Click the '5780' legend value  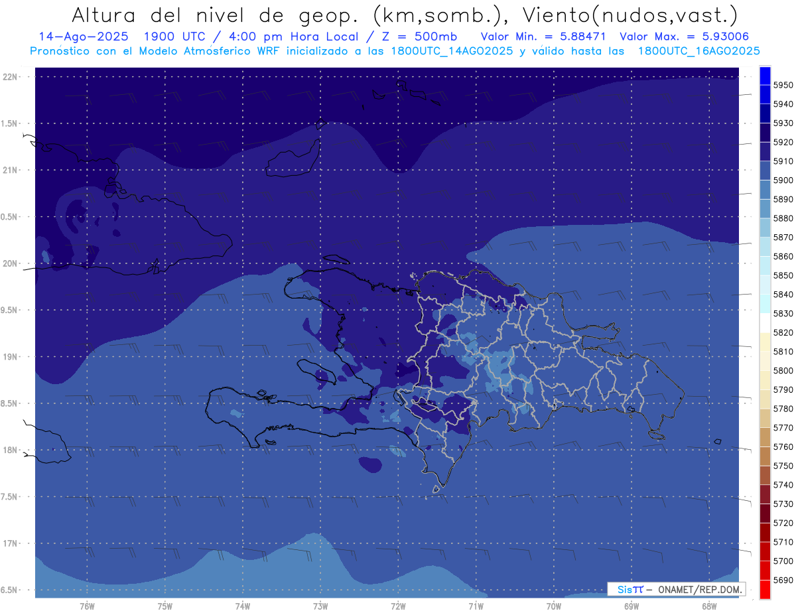pyautogui.click(x=783, y=409)
